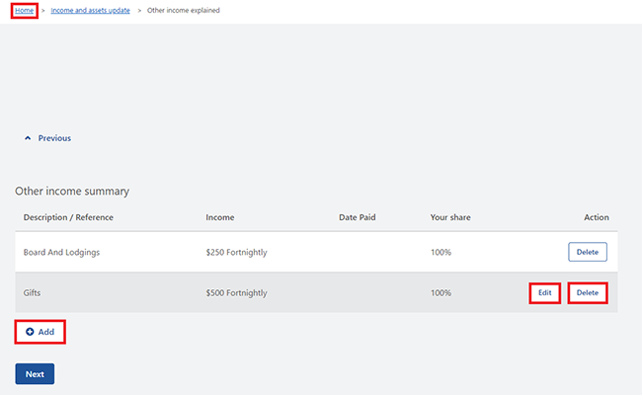Select the $250 Fortnightly income cell
The image size is (642, 395).
[x=236, y=252]
